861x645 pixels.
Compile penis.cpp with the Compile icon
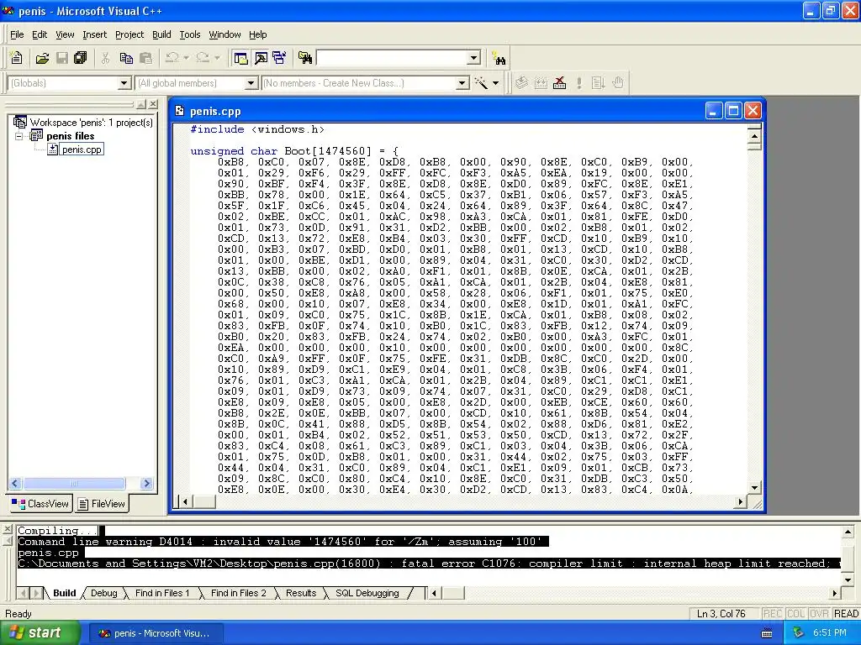pyautogui.click(x=521, y=83)
